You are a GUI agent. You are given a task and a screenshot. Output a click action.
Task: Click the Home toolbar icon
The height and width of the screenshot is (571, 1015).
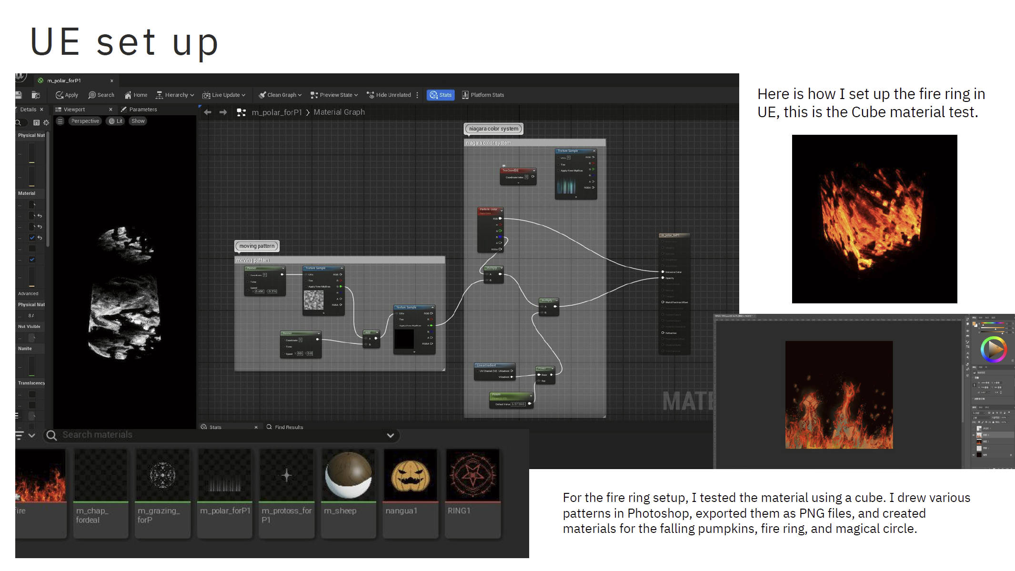[x=136, y=95]
